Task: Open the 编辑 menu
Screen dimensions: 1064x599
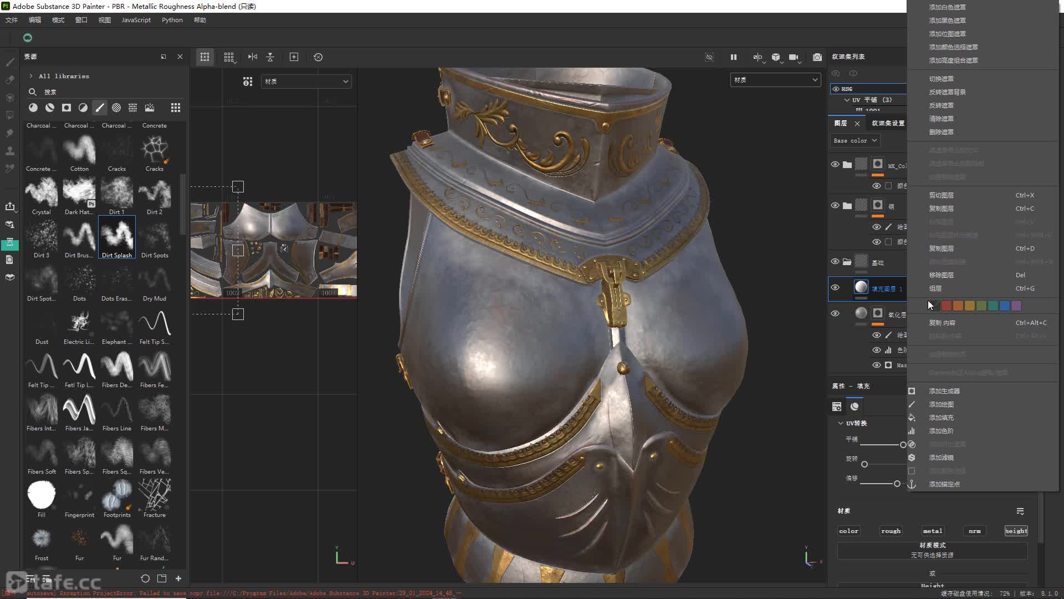Action: point(35,20)
